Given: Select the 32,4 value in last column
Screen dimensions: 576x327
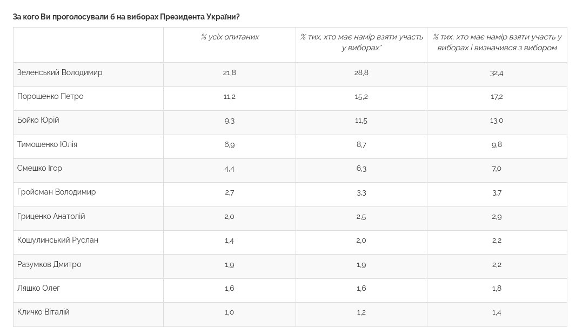Looking at the screenshot, I should click(x=497, y=73).
